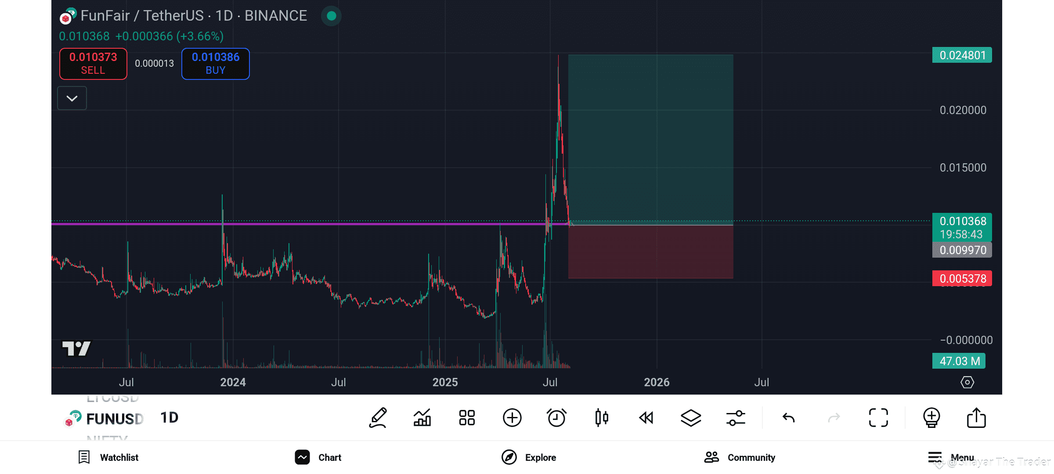This screenshot has width=1054, height=474.
Task: Open the layout grid icon
Action: click(x=467, y=417)
